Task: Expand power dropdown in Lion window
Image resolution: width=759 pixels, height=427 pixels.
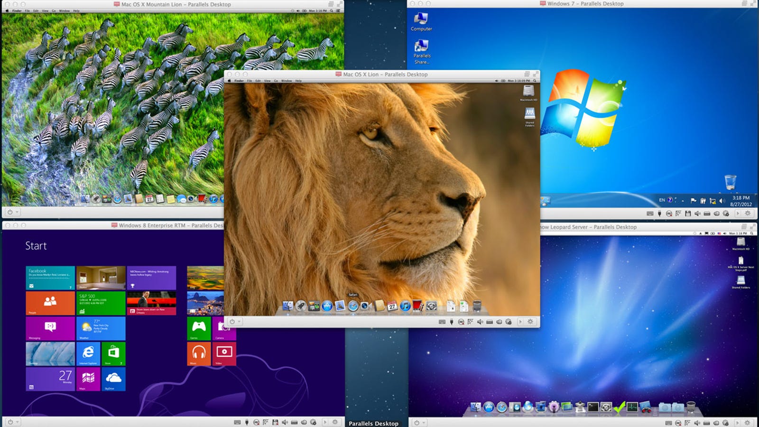Action: 235,322
